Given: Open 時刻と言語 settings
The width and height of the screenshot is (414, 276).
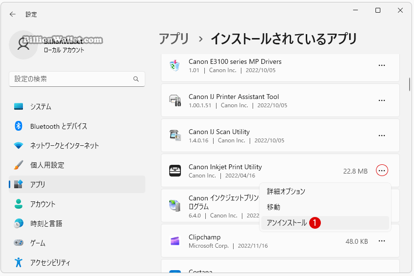Looking at the screenshot, I should pyautogui.click(x=77, y=223).
